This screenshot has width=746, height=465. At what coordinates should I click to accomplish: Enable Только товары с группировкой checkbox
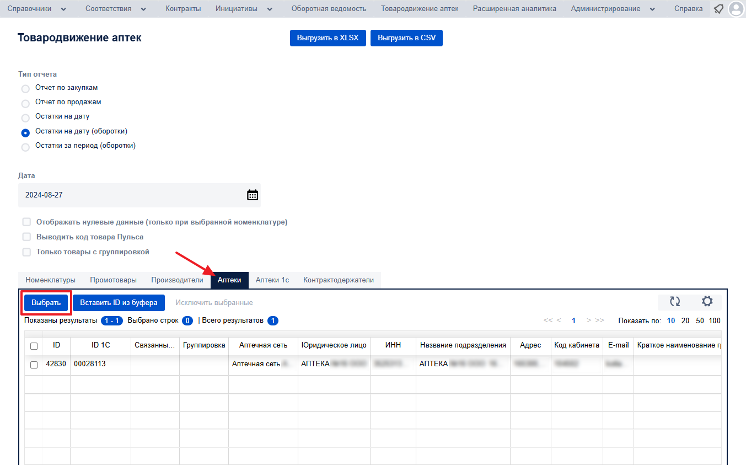click(26, 252)
